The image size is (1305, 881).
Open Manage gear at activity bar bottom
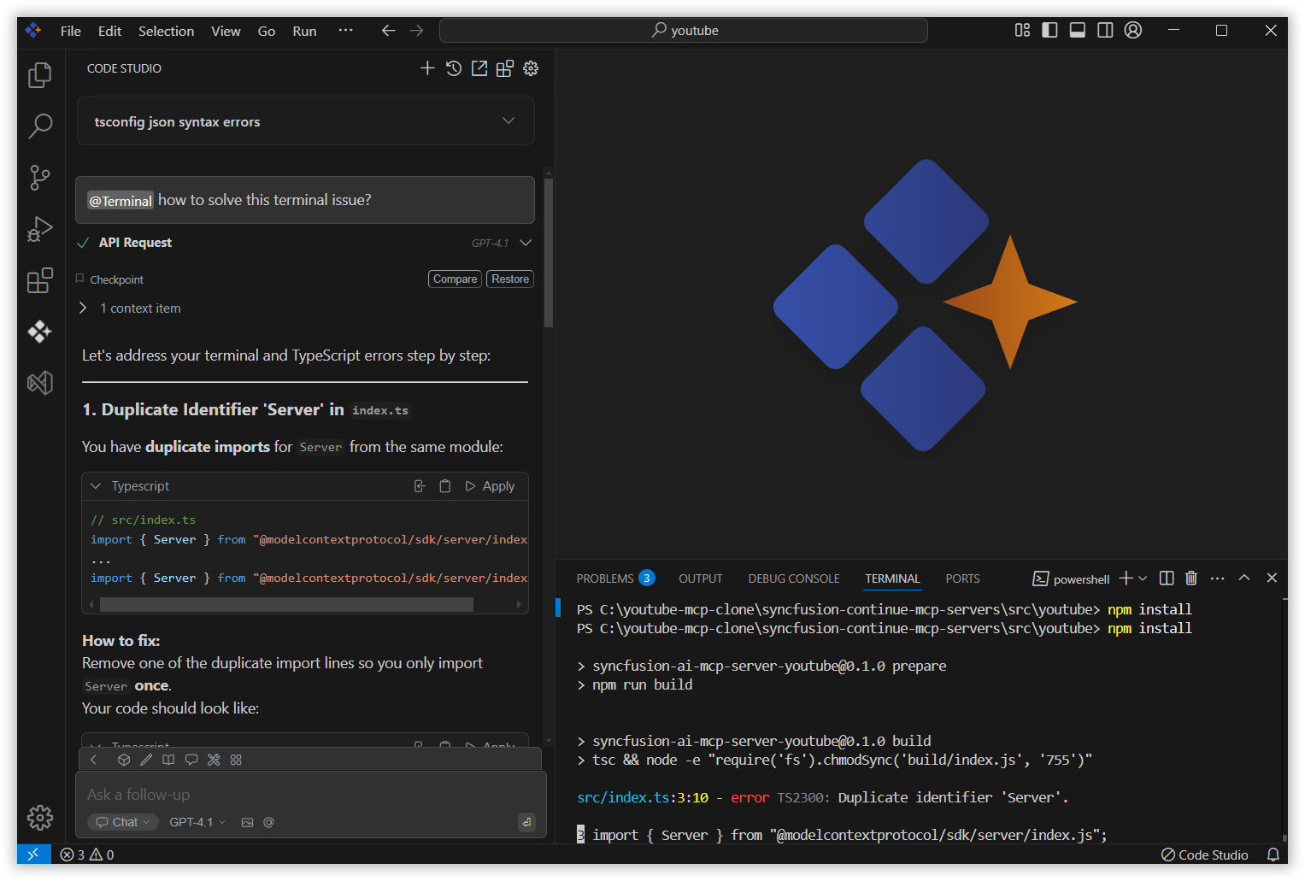click(x=40, y=818)
